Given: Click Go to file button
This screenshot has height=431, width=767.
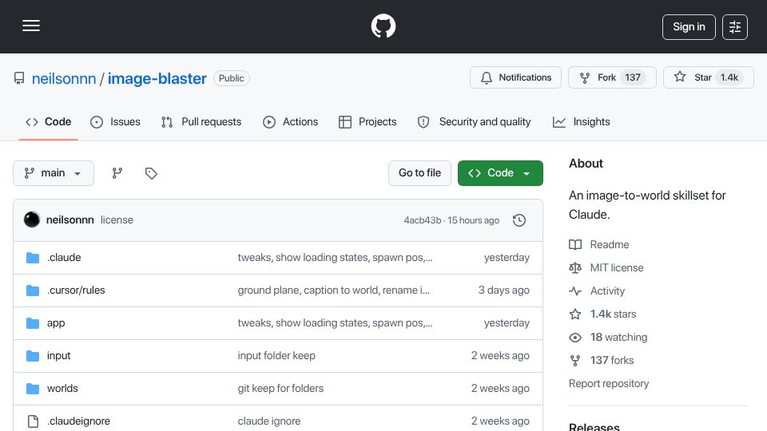Looking at the screenshot, I should 419,173.
